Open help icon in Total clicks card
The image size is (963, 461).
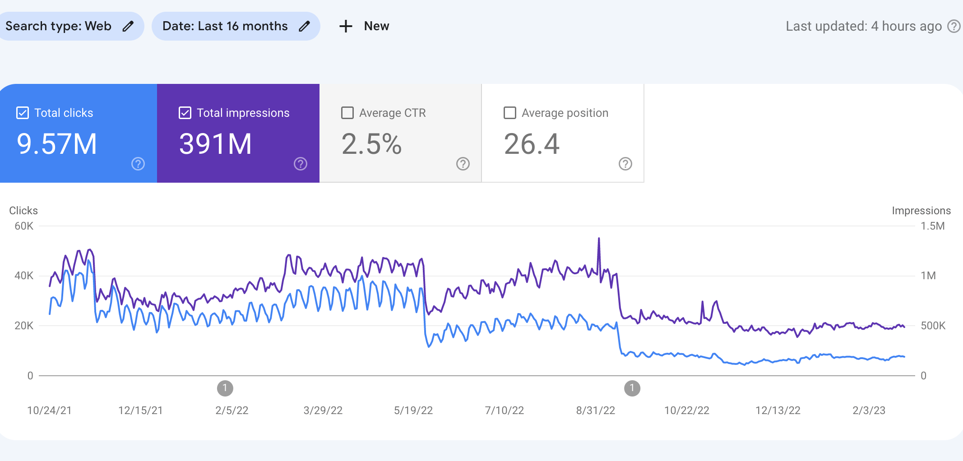point(138,164)
